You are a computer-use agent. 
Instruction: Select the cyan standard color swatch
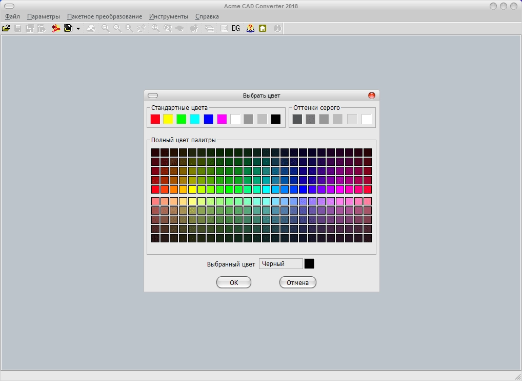point(195,119)
